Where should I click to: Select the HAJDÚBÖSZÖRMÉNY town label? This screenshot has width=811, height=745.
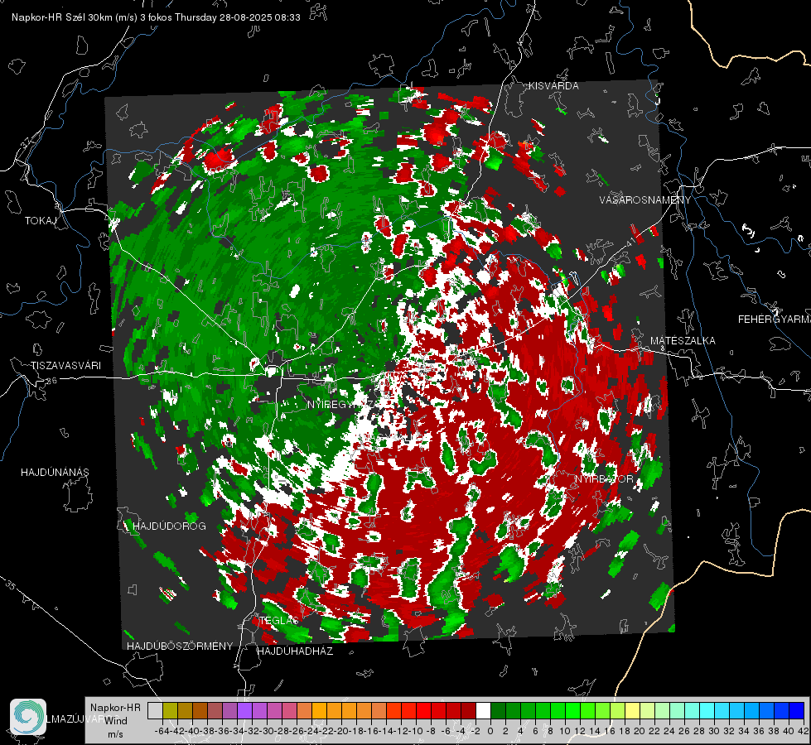180,646
